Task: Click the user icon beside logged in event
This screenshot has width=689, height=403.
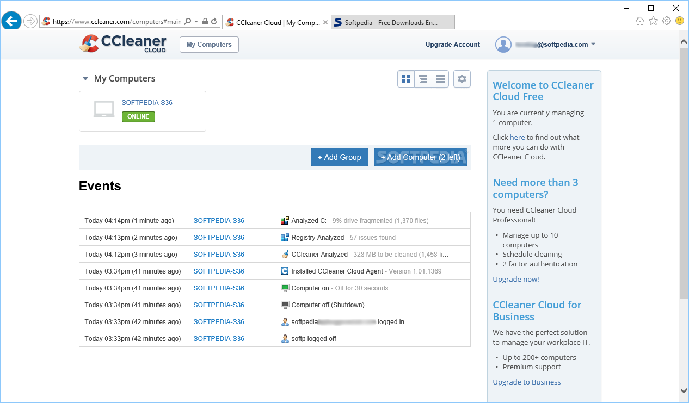Action: (285, 322)
